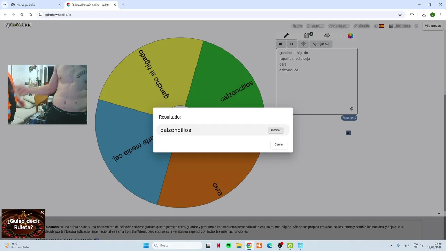Sort the entries with the sort icon
Screen dimensions: 446x251
coord(291,44)
